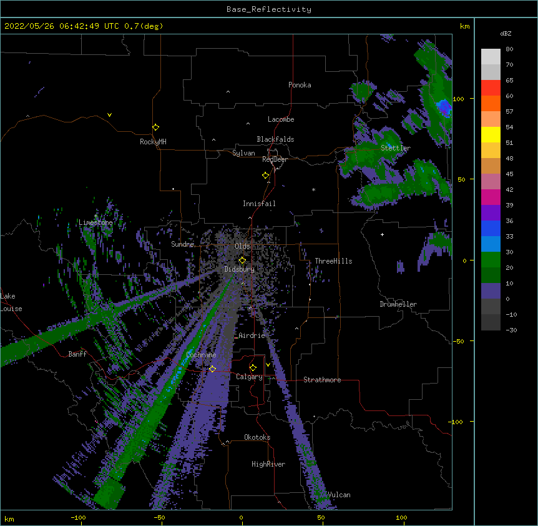Click the ThreeHills label
This screenshot has width=538, height=526.
(333, 261)
